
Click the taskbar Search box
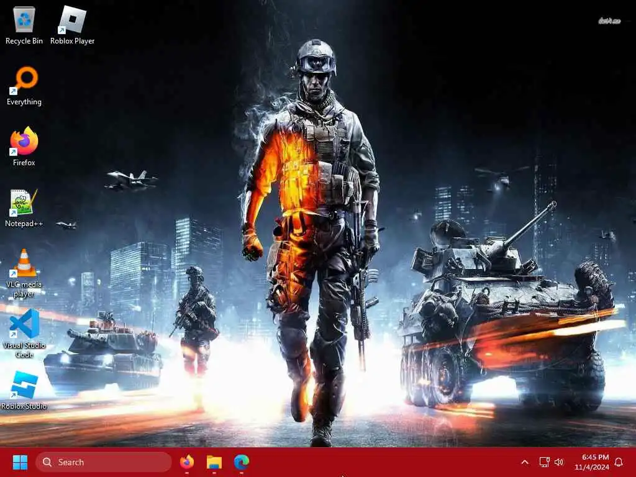point(104,462)
